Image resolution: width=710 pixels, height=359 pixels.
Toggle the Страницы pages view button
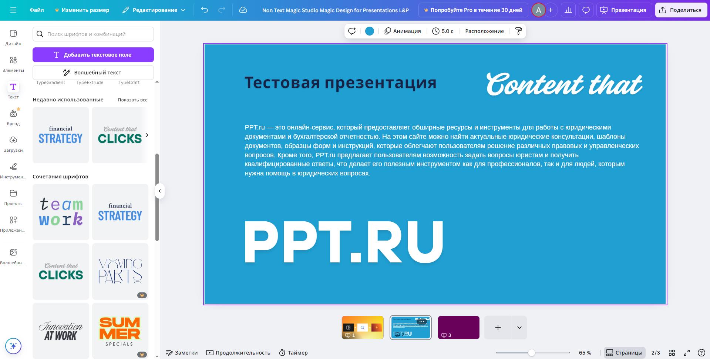pos(624,353)
